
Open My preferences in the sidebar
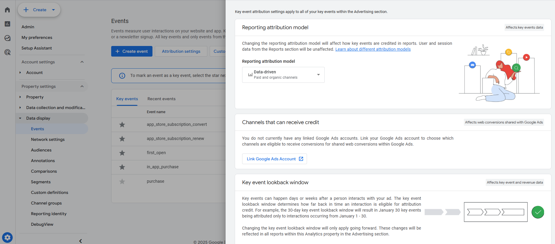click(37, 37)
